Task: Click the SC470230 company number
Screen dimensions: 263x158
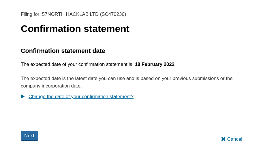Action: [x=113, y=14]
